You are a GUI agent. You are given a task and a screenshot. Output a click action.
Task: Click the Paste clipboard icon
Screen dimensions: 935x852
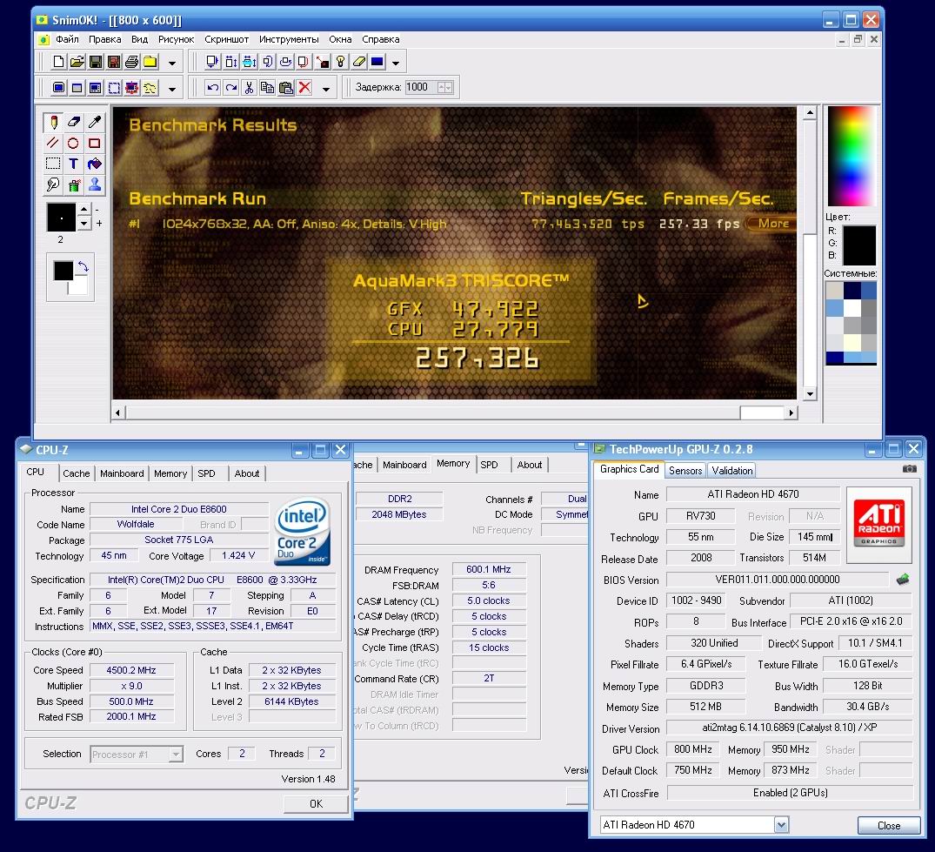(286, 88)
